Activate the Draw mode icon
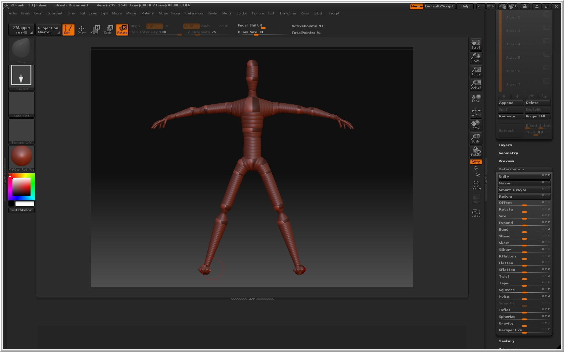The height and width of the screenshot is (352, 564). click(x=81, y=30)
